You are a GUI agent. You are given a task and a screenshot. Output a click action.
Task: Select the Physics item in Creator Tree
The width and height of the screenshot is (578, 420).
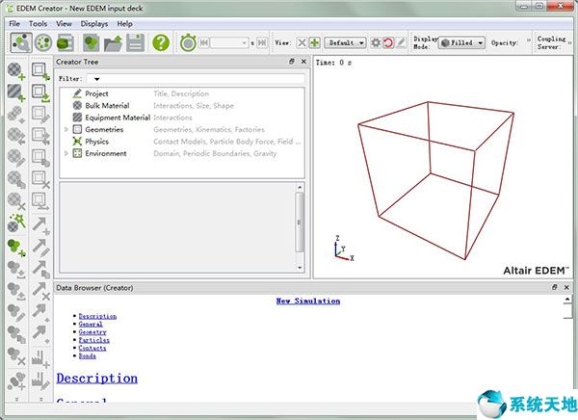96,142
